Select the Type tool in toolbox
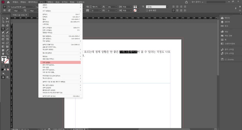Screen dimensions: 242x130 pyautogui.click(x=3, y=29)
